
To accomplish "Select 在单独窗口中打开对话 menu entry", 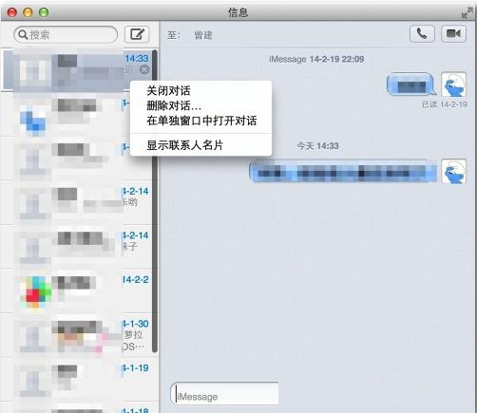I will click(200, 121).
